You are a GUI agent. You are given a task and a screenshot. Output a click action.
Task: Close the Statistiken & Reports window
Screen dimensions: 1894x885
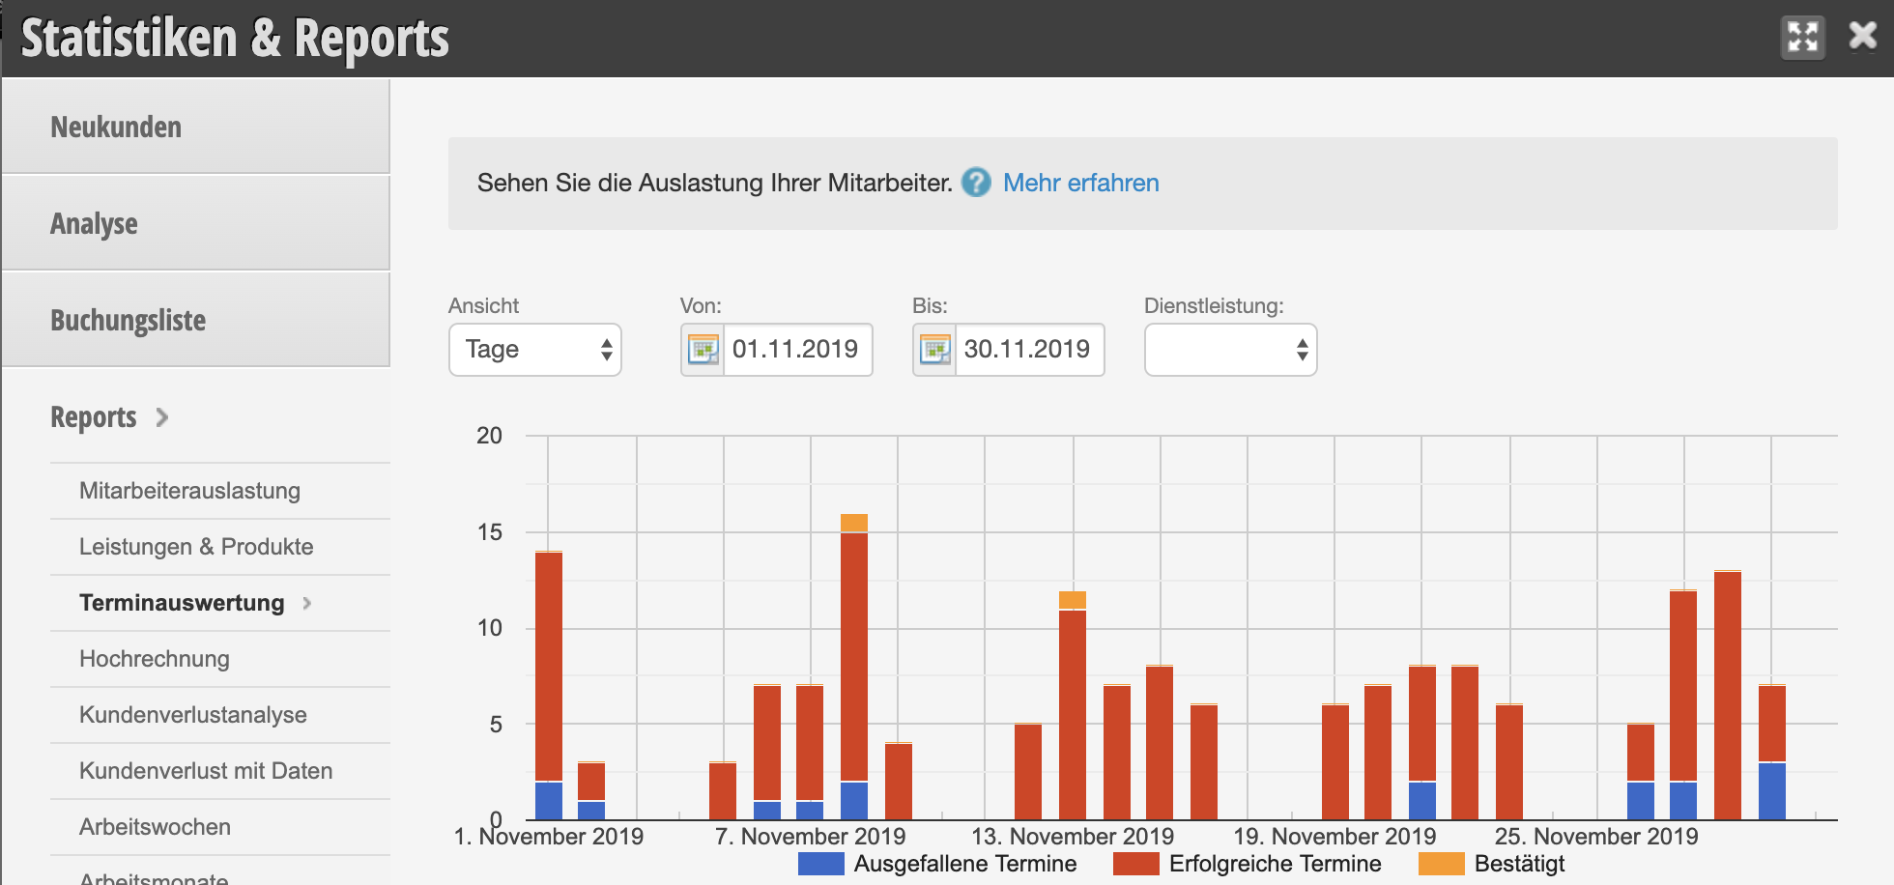point(1862,37)
